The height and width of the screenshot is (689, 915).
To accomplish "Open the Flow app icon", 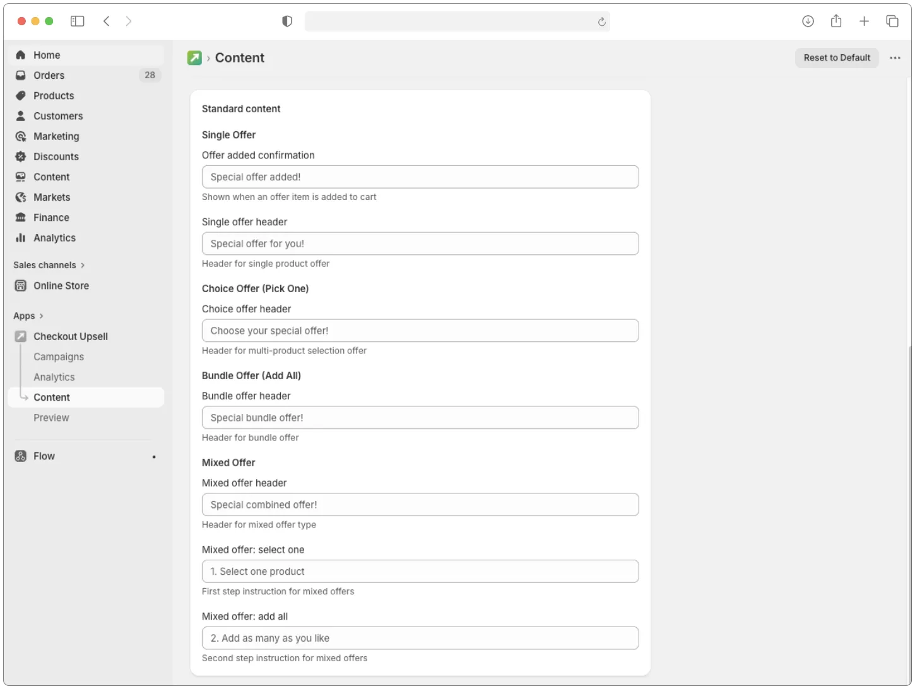I will coord(20,456).
